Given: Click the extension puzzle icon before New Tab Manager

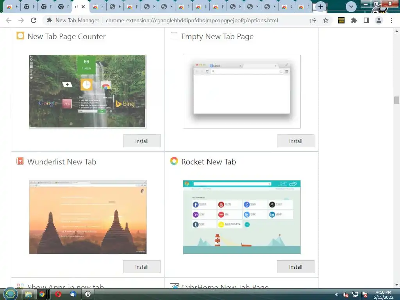Looking at the screenshot, I should coord(50,20).
